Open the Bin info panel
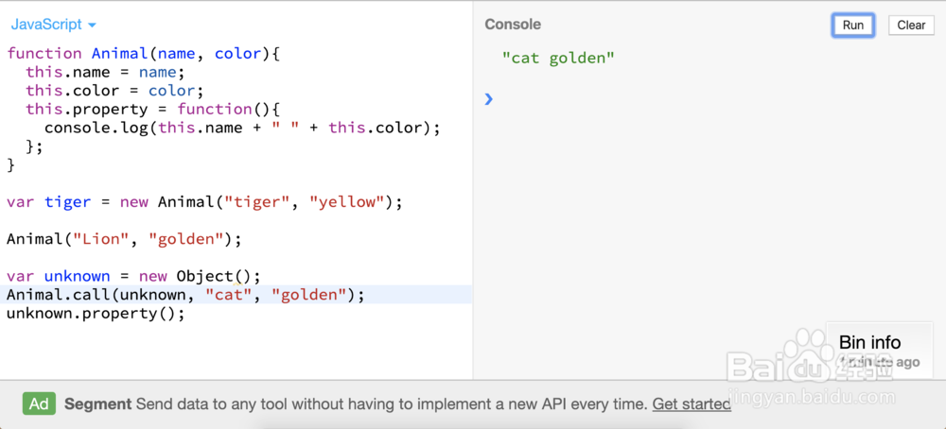Image resolution: width=946 pixels, height=429 pixels. click(x=869, y=342)
